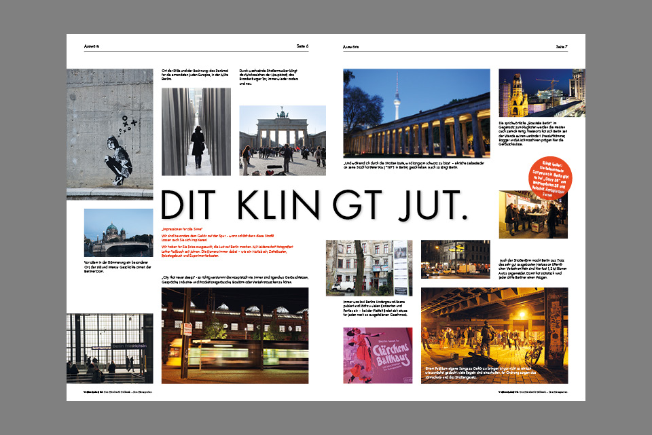The image size is (652, 435).
Task: Open the apartment building street photo
Action: (368, 267)
